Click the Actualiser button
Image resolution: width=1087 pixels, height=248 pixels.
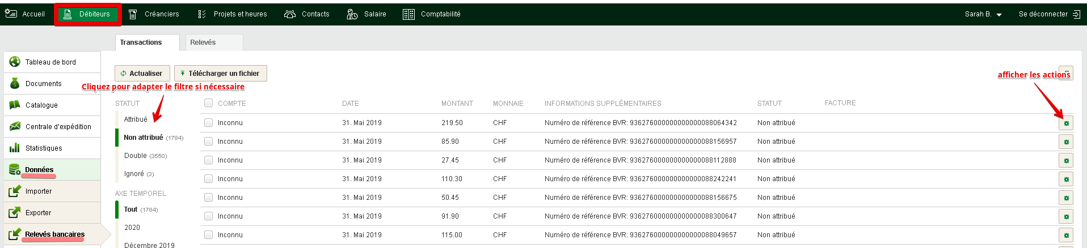click(142, 73)
